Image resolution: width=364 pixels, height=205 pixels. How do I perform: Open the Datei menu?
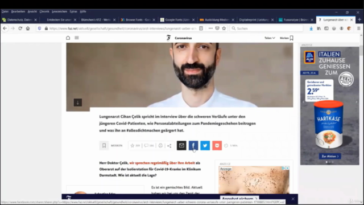tap(5, 11)
